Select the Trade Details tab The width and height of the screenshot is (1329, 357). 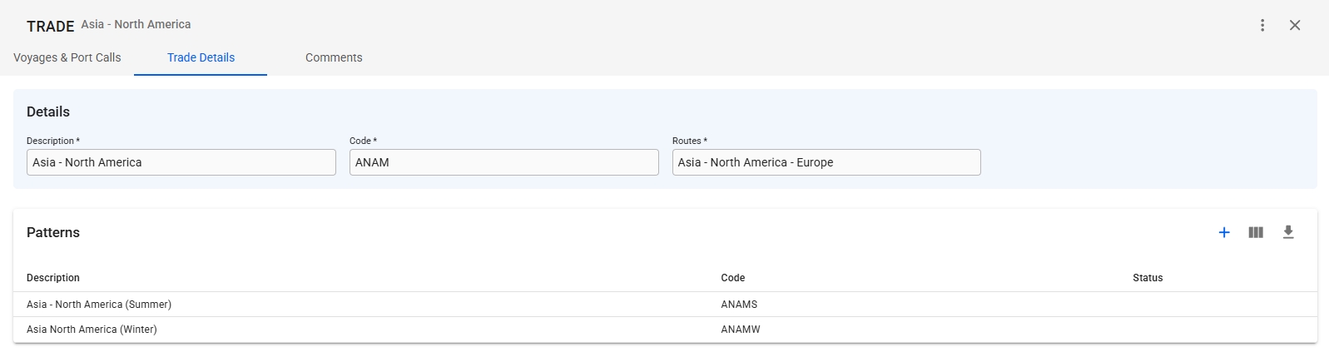tap(201, 57)
